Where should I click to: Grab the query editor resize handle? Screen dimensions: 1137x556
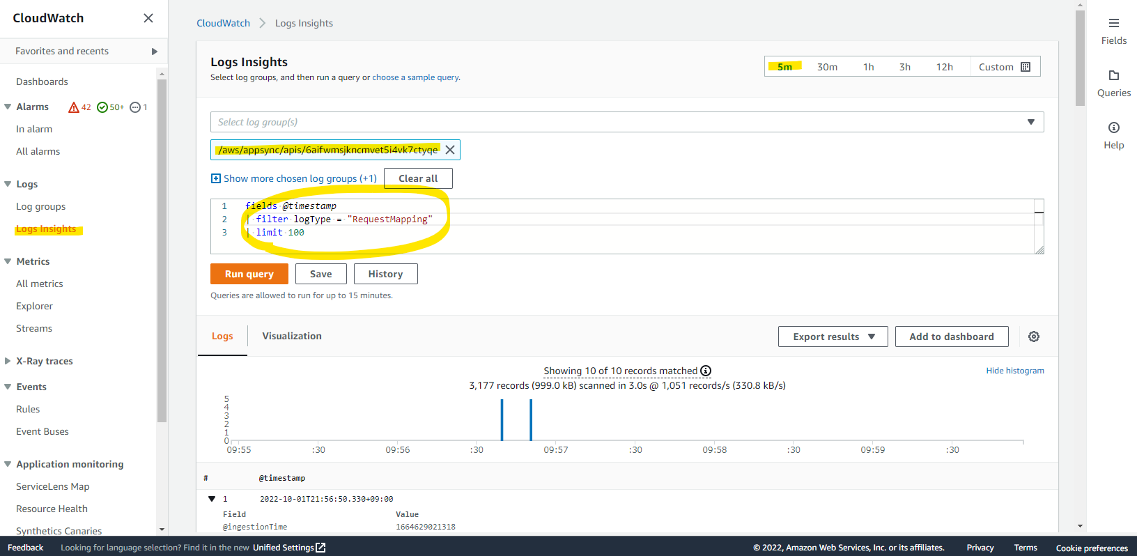click(1039, 250)
